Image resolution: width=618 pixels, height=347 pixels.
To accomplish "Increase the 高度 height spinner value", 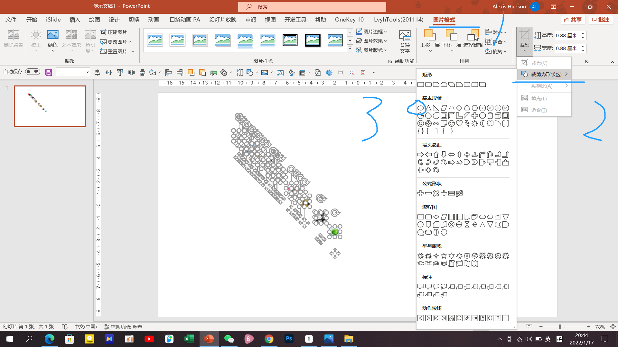I will click(x=583, y=34).
